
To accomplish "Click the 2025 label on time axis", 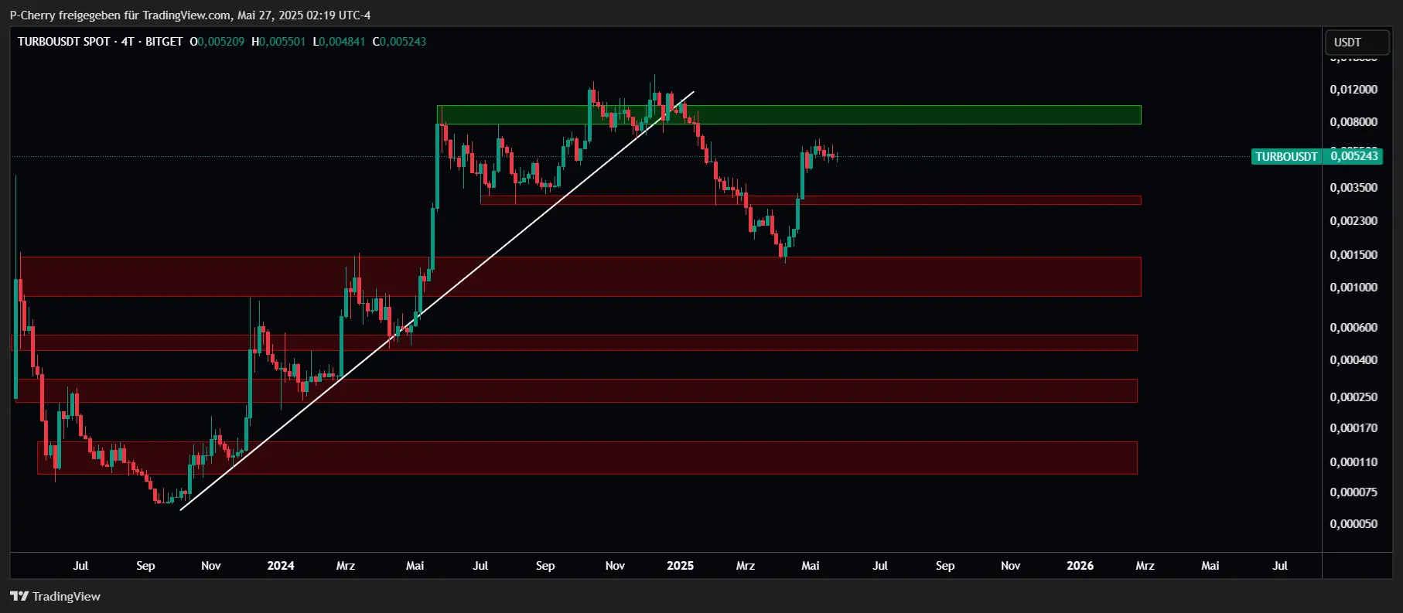I will point(680,566).
